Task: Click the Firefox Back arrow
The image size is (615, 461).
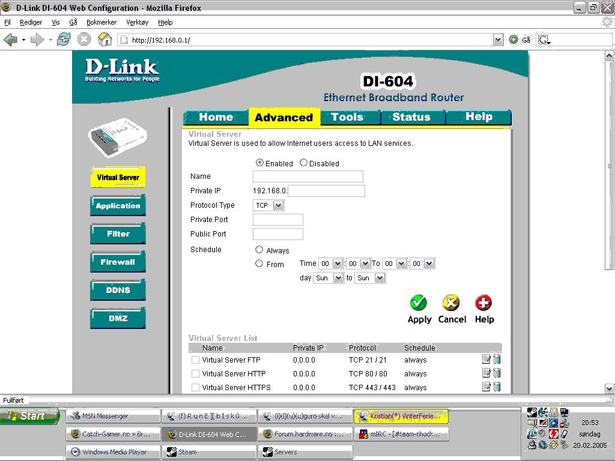Action: (10, 40)
